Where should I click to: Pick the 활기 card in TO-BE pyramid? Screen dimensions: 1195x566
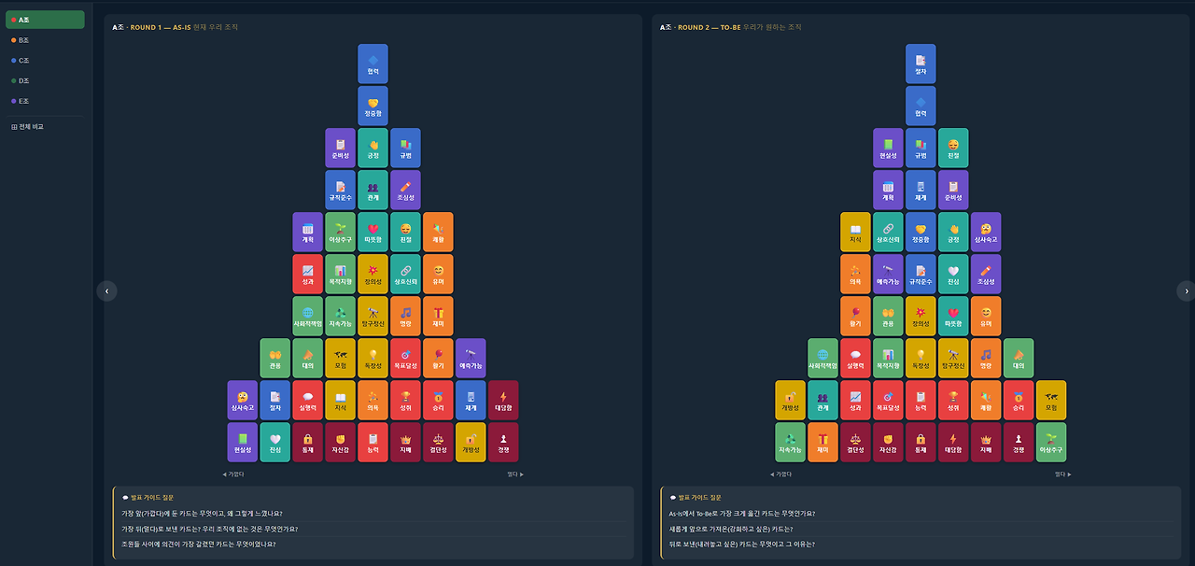855,316
